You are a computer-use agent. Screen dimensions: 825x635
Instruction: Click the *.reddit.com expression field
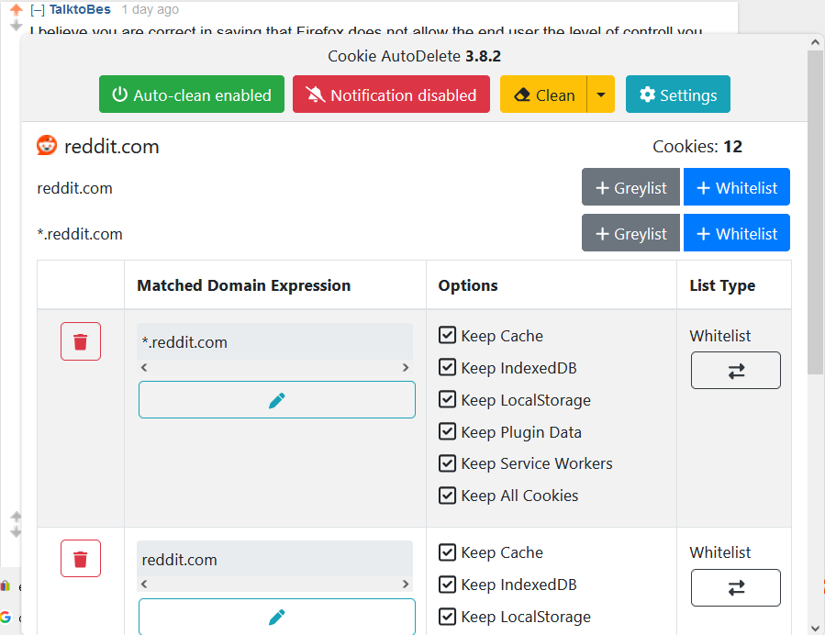(274, 342)
